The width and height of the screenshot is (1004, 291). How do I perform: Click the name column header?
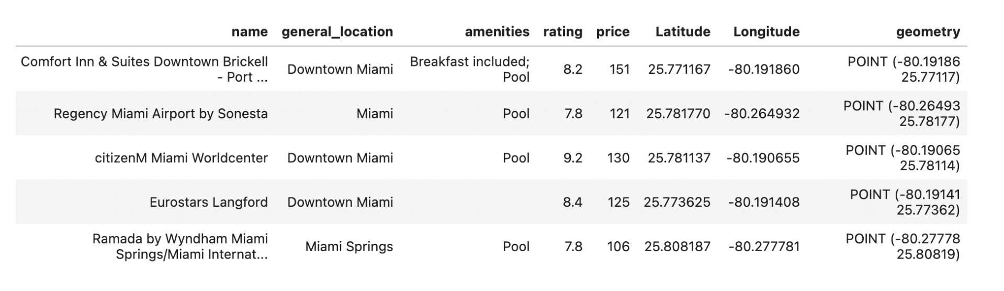(x=249, y=32)
